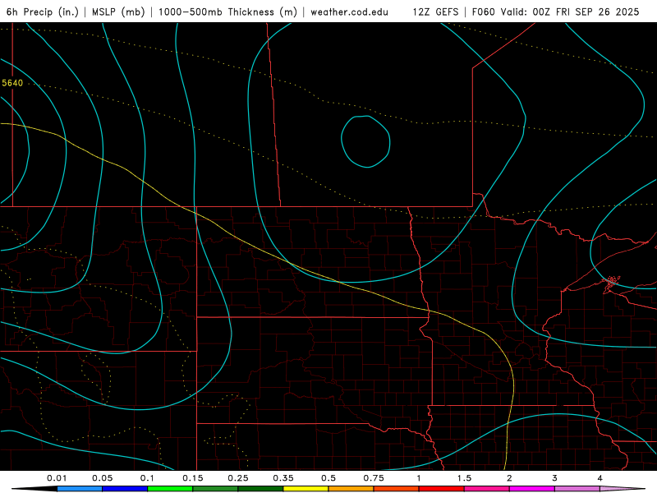Viewport: 657px width, 493px height.
Task: Click the legend value 2
Action: pos(509,478)
